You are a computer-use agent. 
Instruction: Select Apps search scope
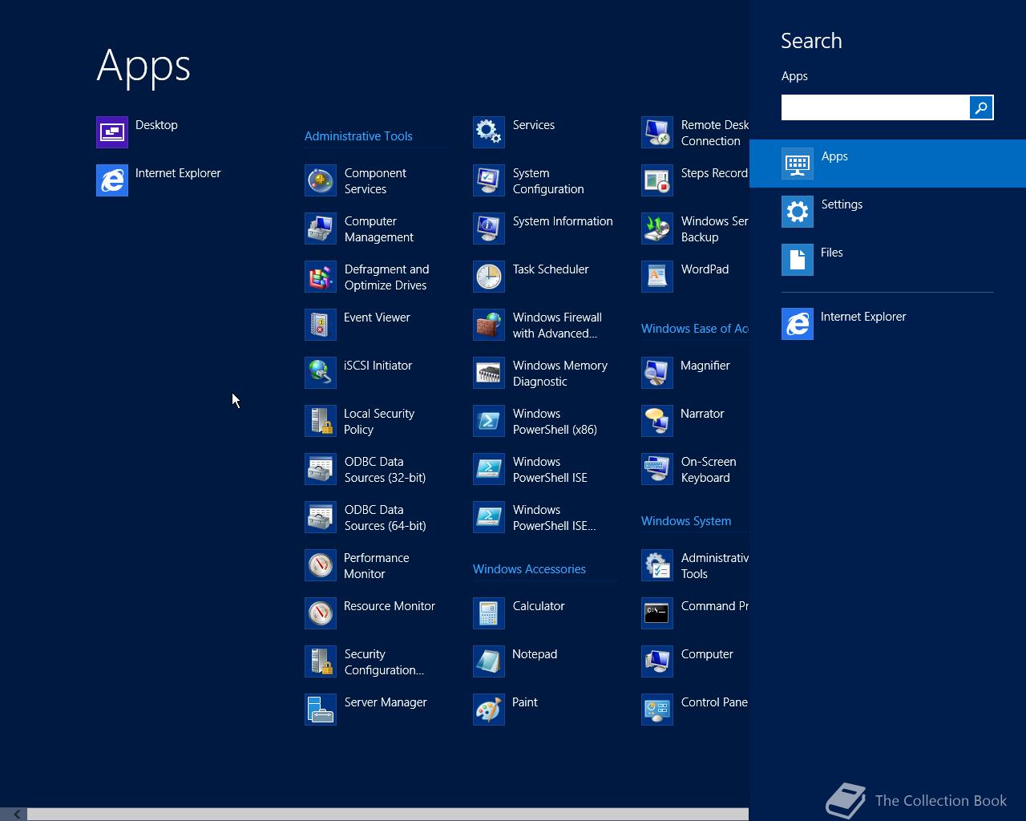pyautogui.click(x=887, y=164)
